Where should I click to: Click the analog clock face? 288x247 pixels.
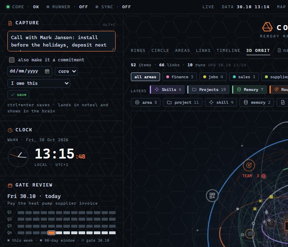18,157
